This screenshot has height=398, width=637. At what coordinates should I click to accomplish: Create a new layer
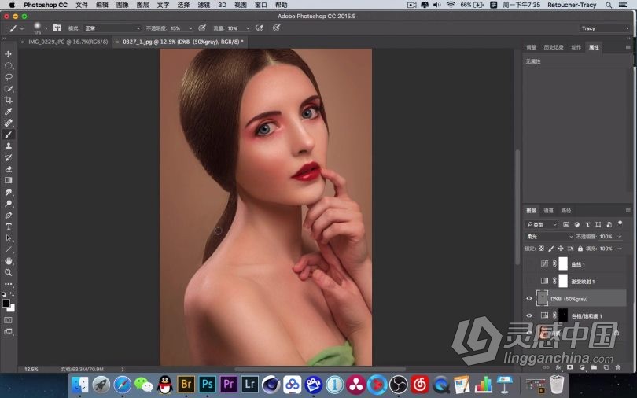(x=606, y=367)
